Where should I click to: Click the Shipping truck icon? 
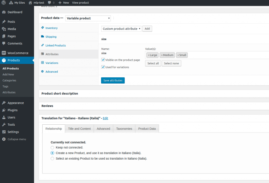click(x=43, y=37)
